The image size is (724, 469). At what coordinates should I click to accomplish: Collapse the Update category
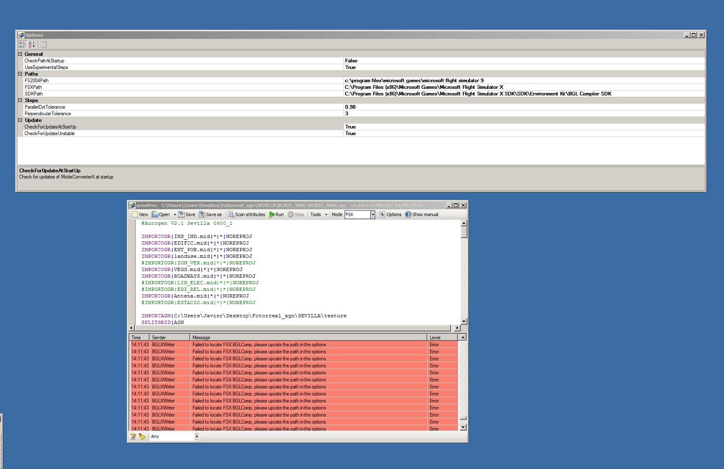[20, 120]
